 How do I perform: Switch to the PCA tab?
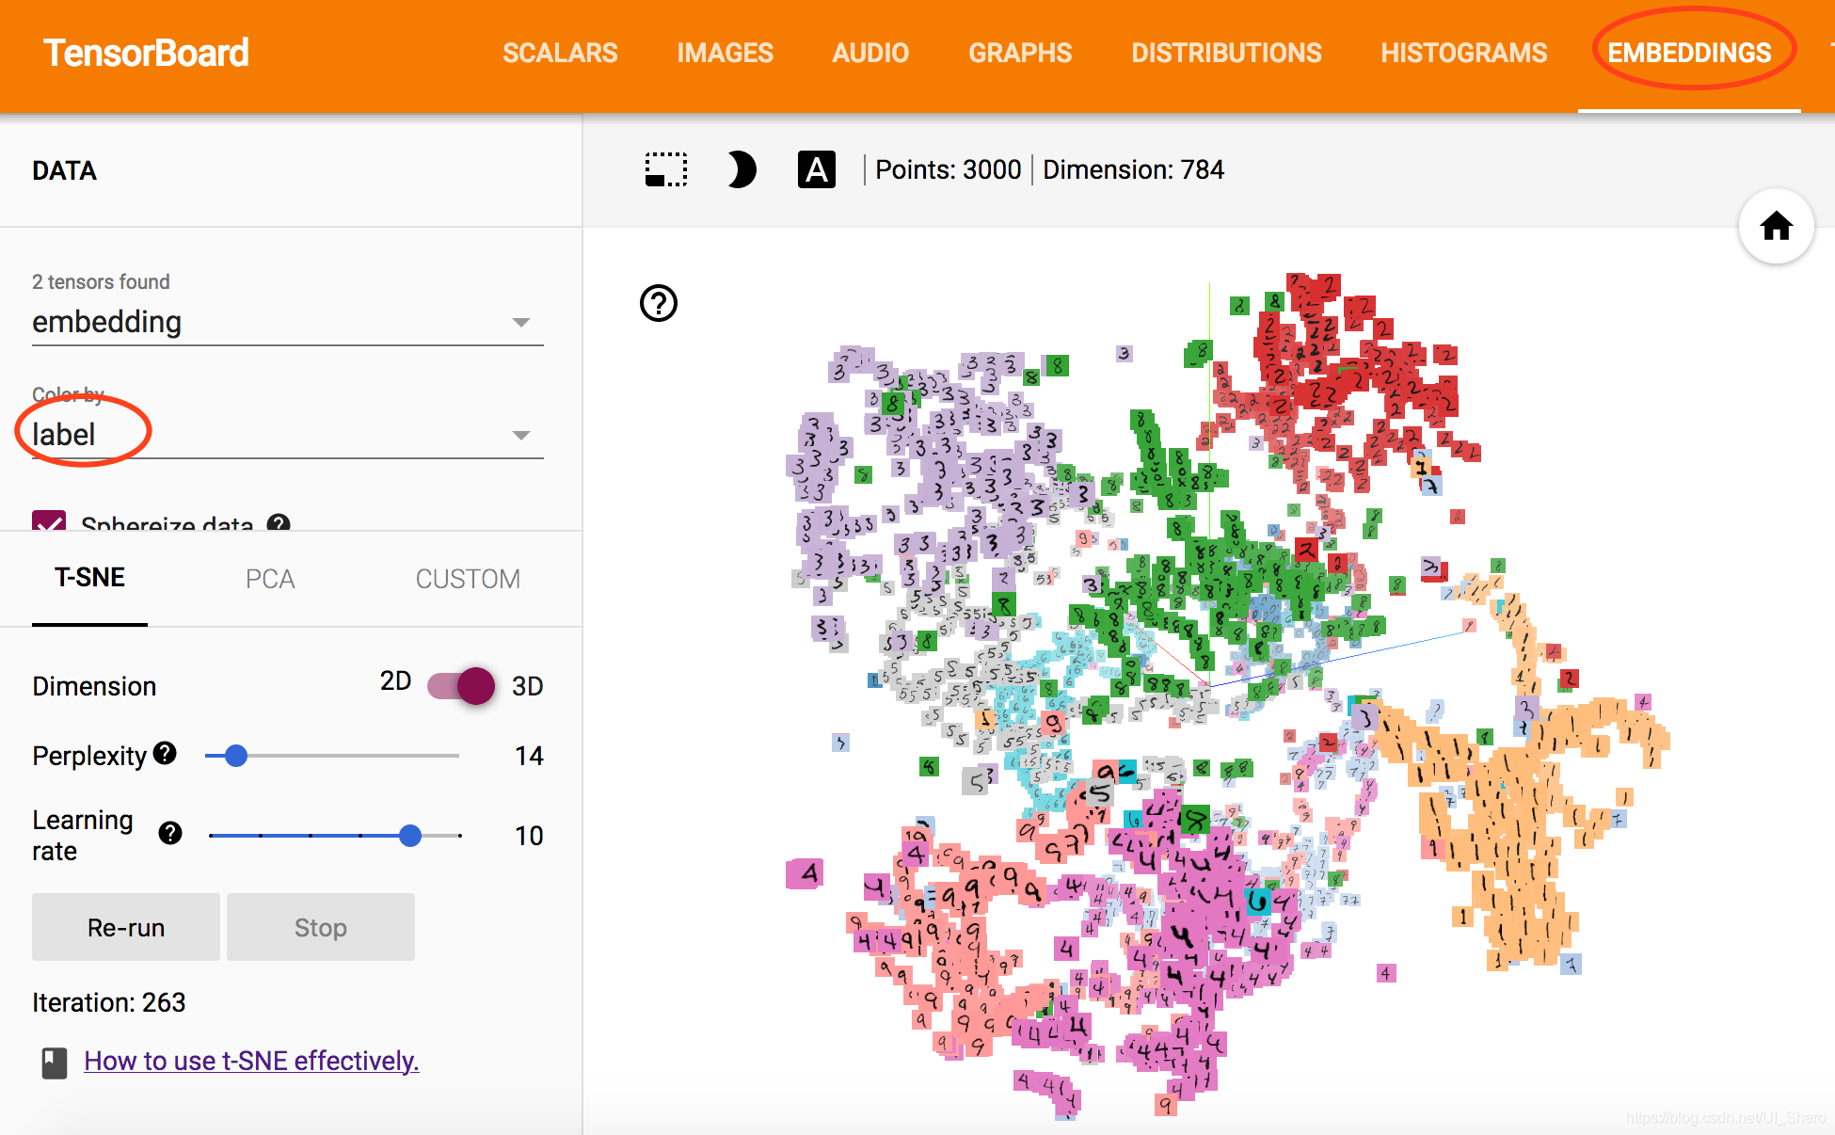click(x=270, y=579)
